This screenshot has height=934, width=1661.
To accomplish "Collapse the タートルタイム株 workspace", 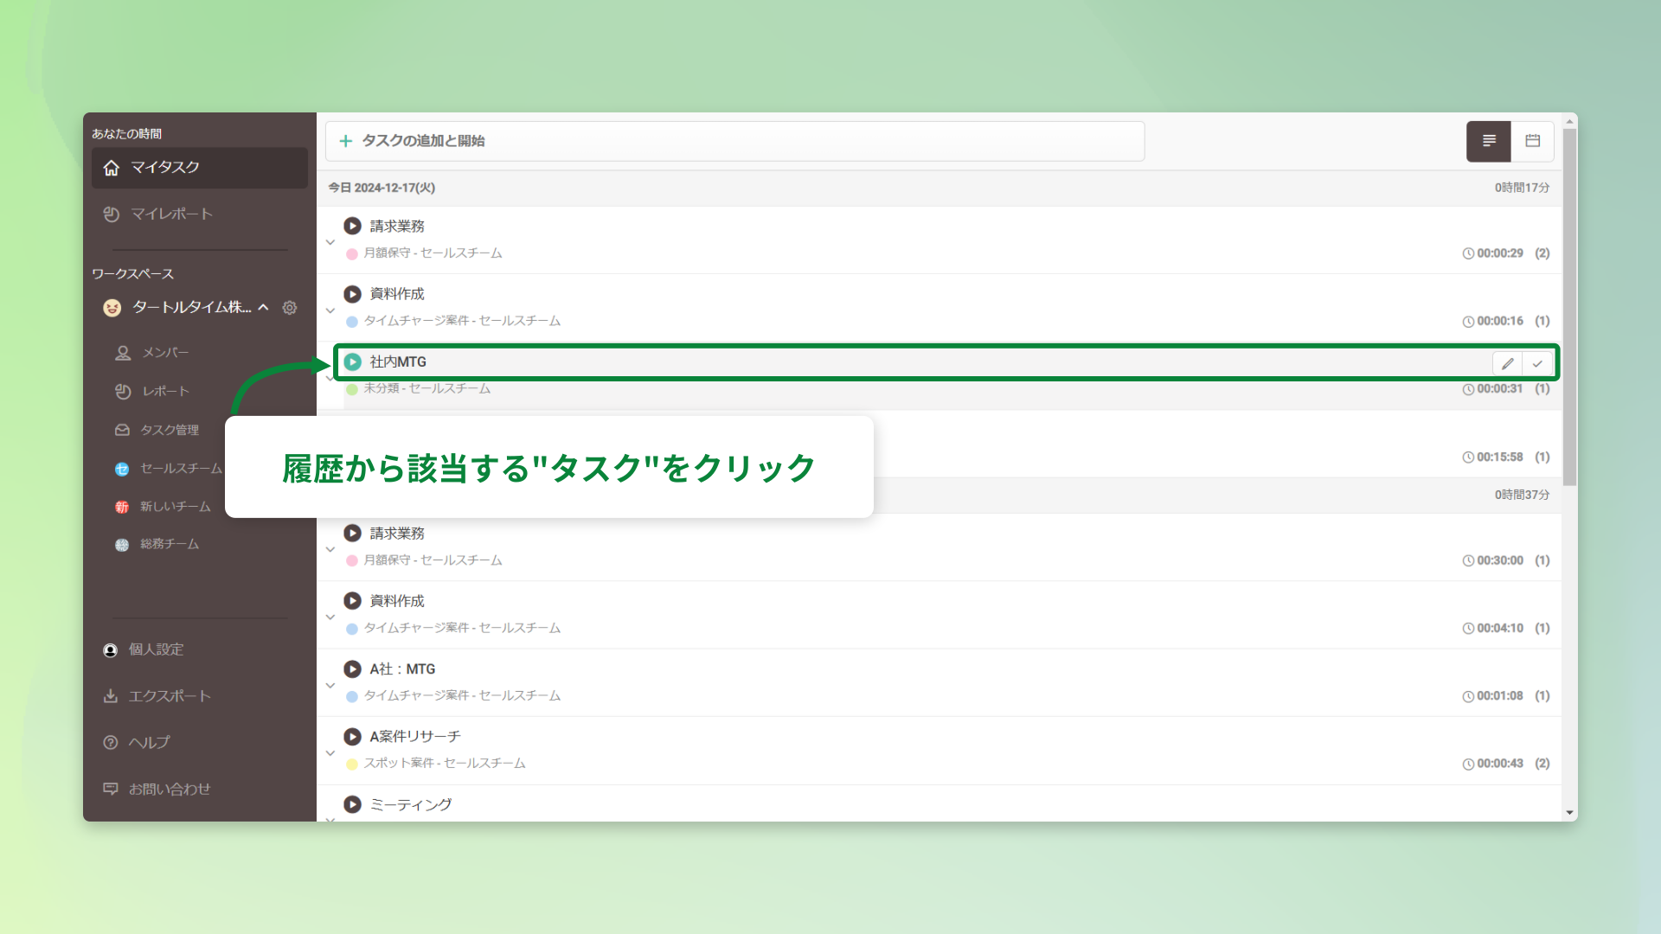I will [x=265, y=307].
